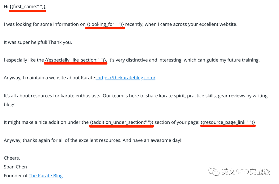Click "It was super helpful! Thank you." line
This screenshot has width=279, height=184.
38,42
